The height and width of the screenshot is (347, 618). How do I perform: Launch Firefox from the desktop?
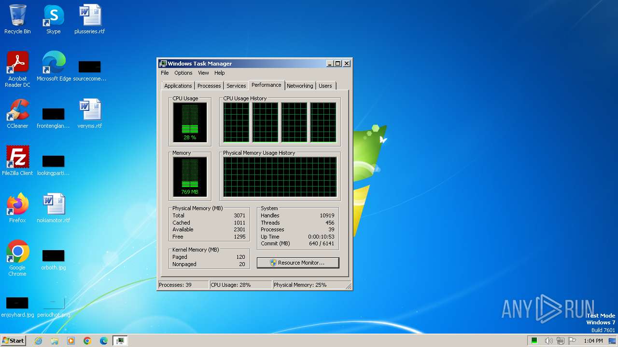coord(17,208)
